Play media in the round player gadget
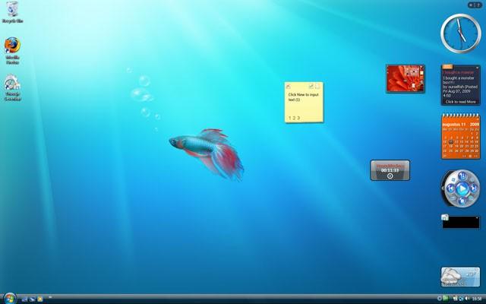The width and height of the screenshot is (486, 304). point(462,188)
